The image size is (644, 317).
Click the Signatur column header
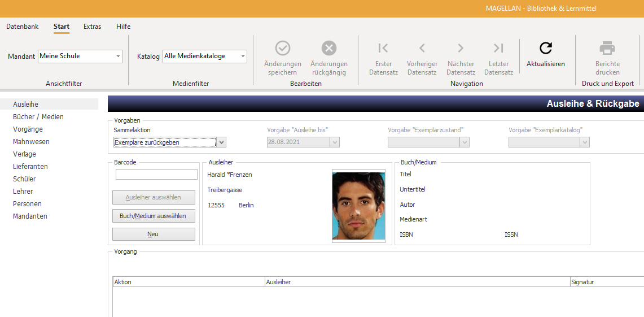pos(607,282)
